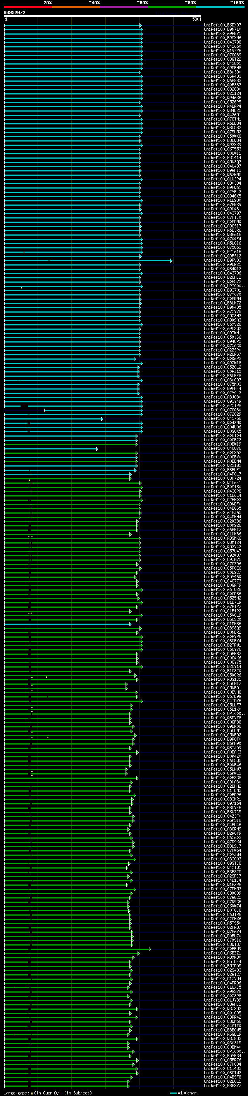
Task: Select hit label UniRef100_A5BB84
Action: [x=222, y=123]
